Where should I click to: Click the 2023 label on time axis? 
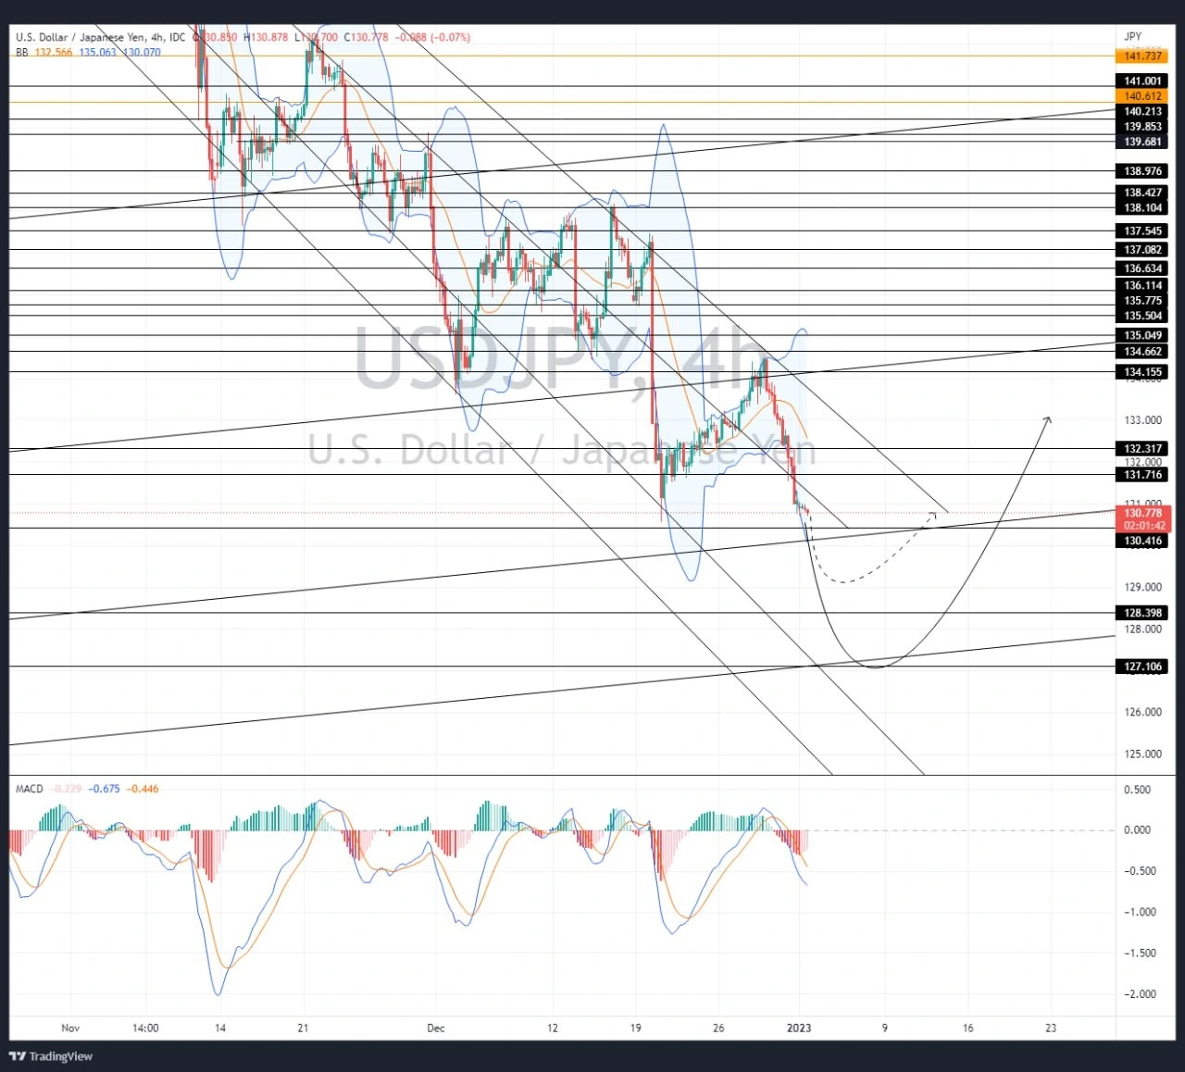coord(799,1028)
